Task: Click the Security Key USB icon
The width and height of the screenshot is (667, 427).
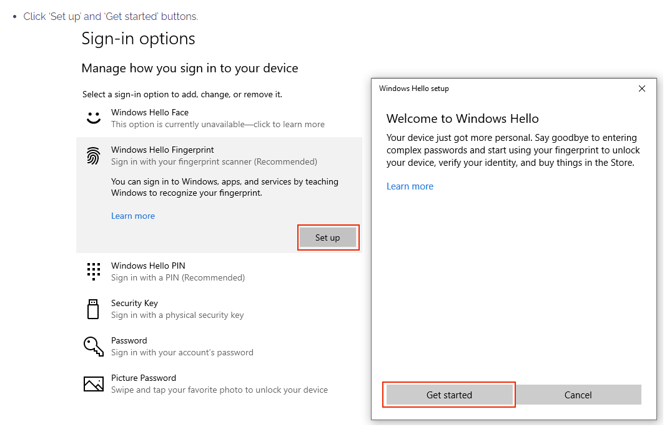Action: click(93, 309)
